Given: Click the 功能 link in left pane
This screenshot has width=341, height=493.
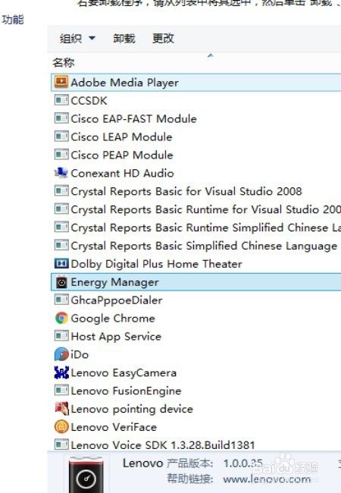Looking at the screenshot, I should pyautogui.click(x=13, y=20).
